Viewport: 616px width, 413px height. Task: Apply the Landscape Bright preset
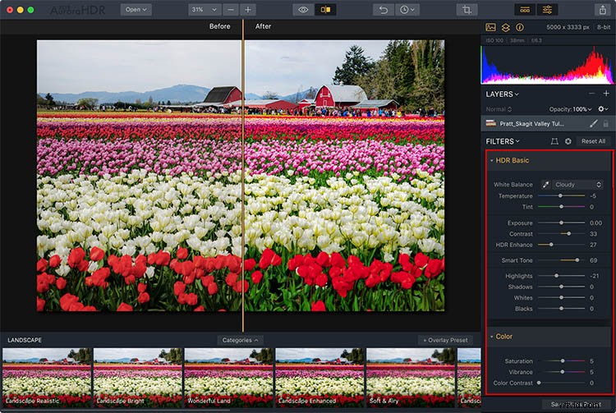[137, 378]
